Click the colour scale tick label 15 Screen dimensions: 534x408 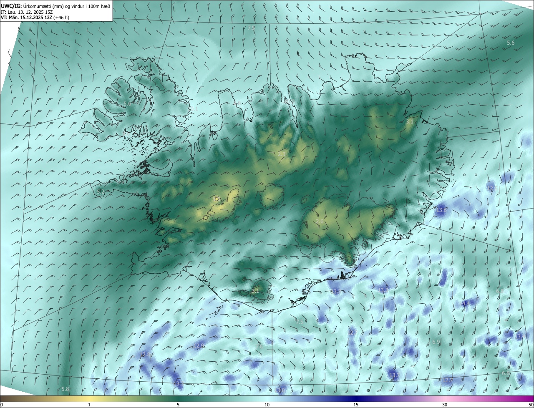(356, 405)
